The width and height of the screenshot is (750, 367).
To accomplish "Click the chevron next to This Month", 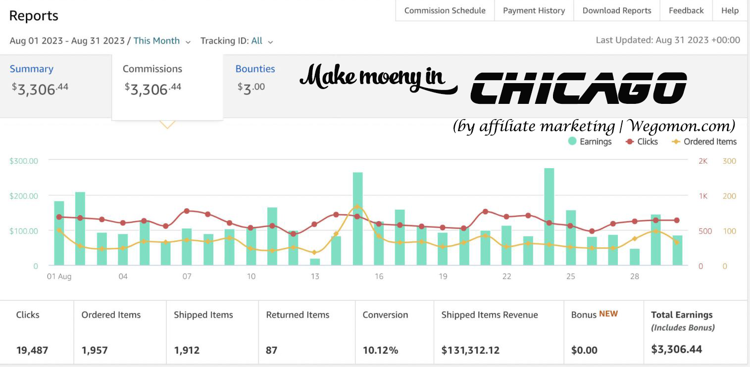I will (x=188, y=42).
